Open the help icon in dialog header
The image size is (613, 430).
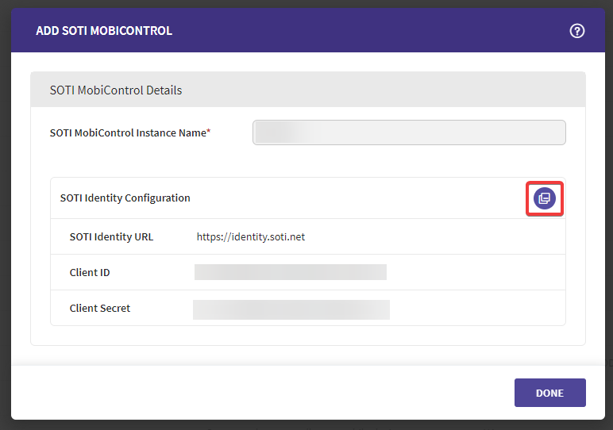(x=577, y=31)
